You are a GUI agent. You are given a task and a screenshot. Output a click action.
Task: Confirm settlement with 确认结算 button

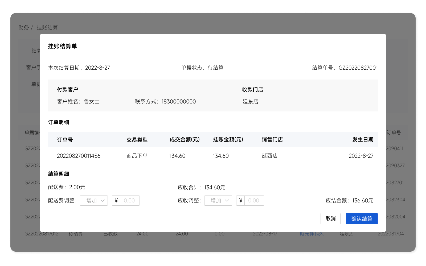pyautogui.click(x=362, y=219)
